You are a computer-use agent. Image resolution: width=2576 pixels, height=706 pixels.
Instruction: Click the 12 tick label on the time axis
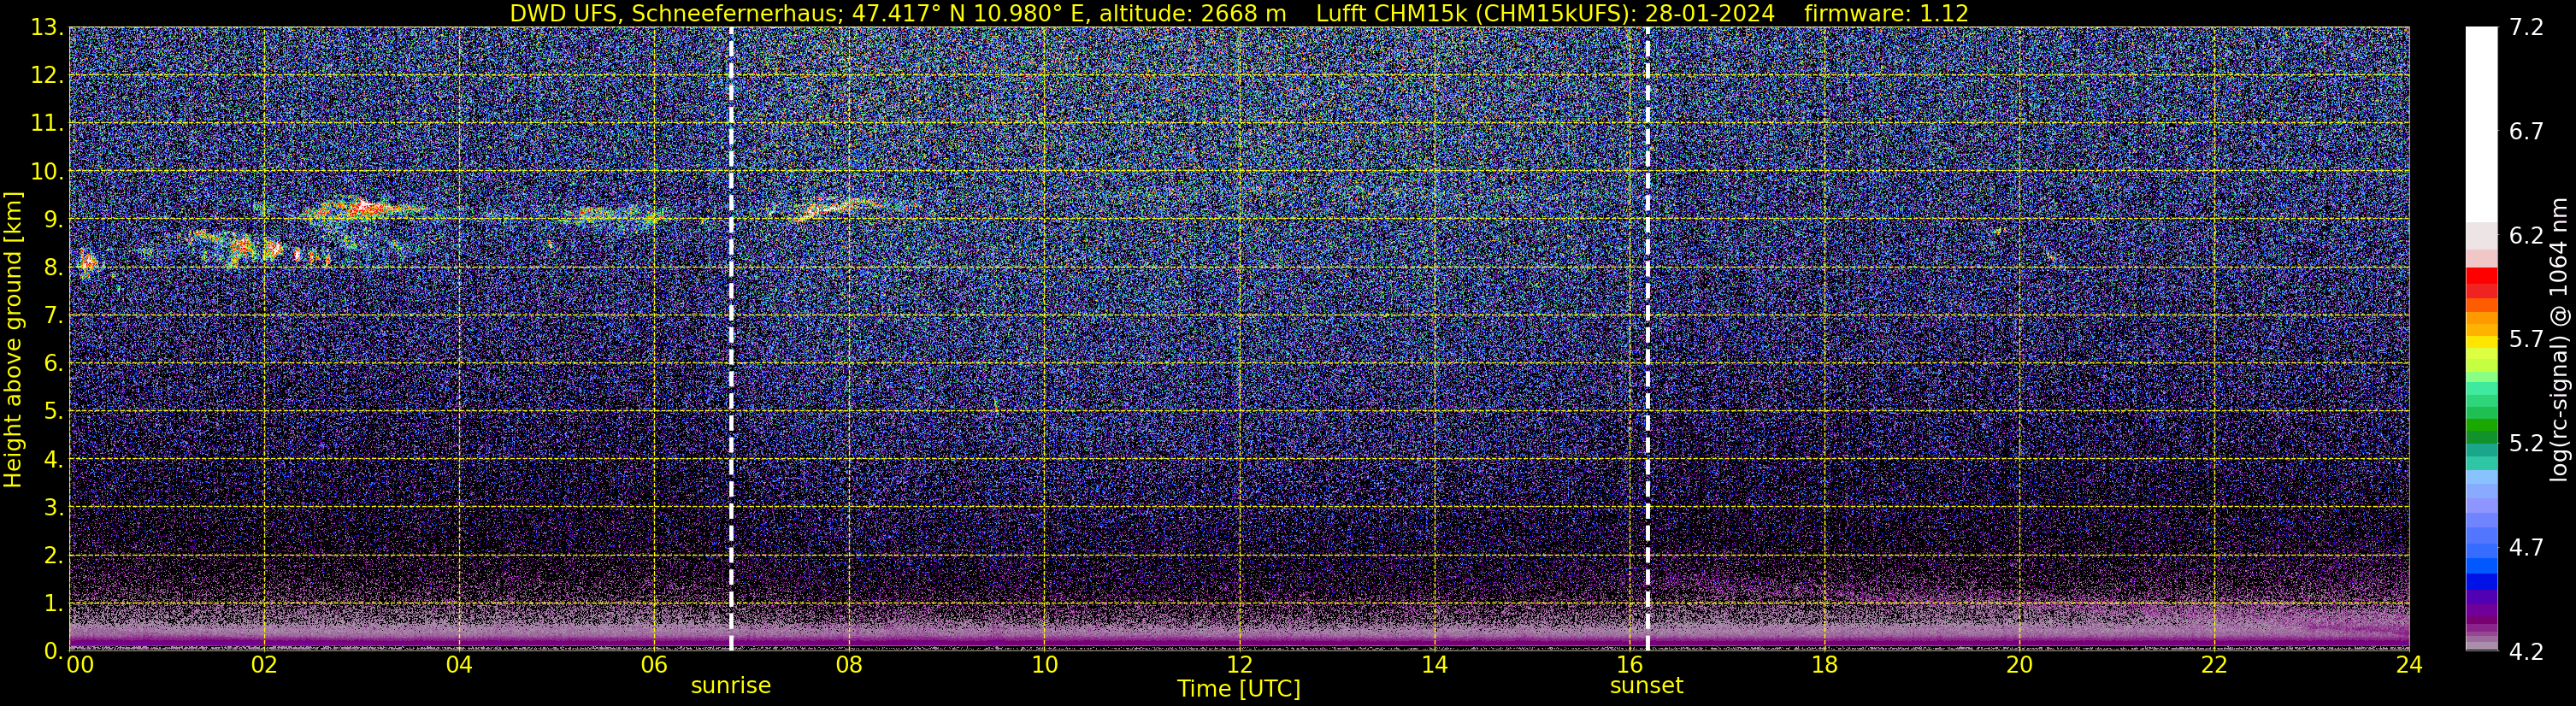coord(1239,666)
